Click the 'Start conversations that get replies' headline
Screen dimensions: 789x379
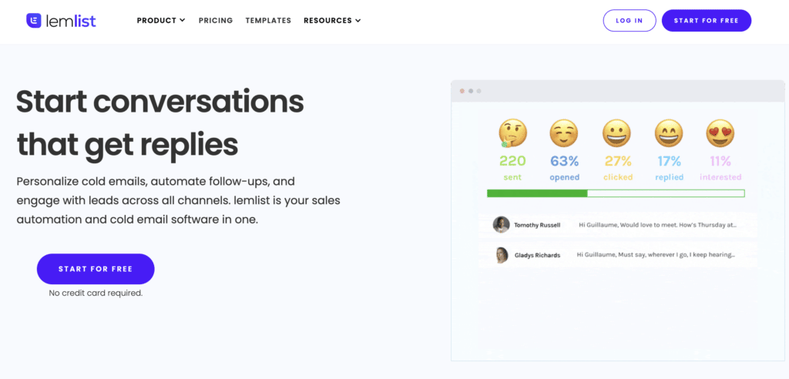[x=160, y=123]
